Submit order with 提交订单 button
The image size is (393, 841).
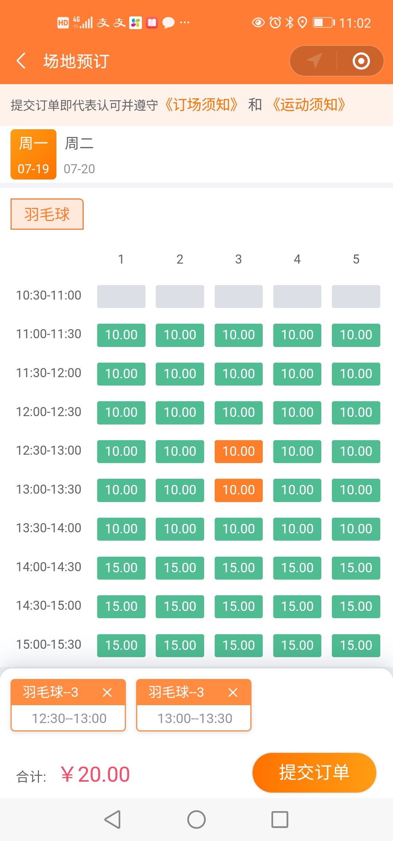click(x=314, y=773)
